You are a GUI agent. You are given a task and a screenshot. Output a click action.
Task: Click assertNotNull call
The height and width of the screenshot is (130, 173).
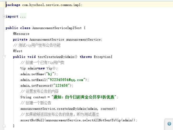tap(32, 120)
